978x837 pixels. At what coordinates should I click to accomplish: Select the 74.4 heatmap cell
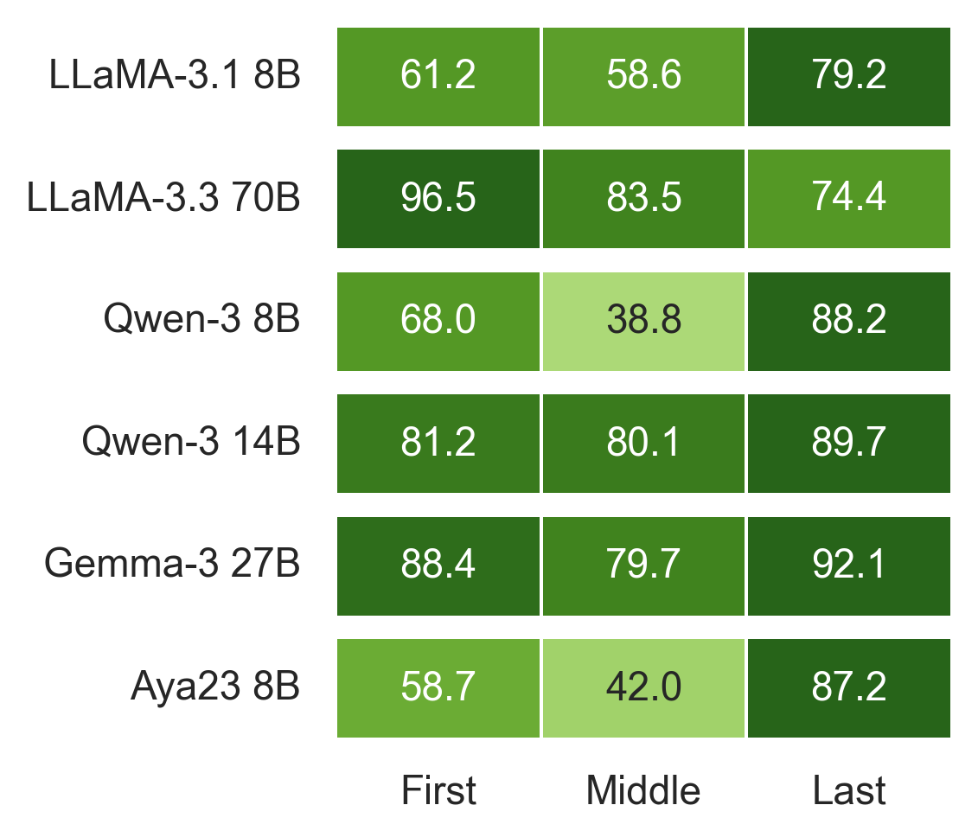pyautogui.click(x=848, y=199)
